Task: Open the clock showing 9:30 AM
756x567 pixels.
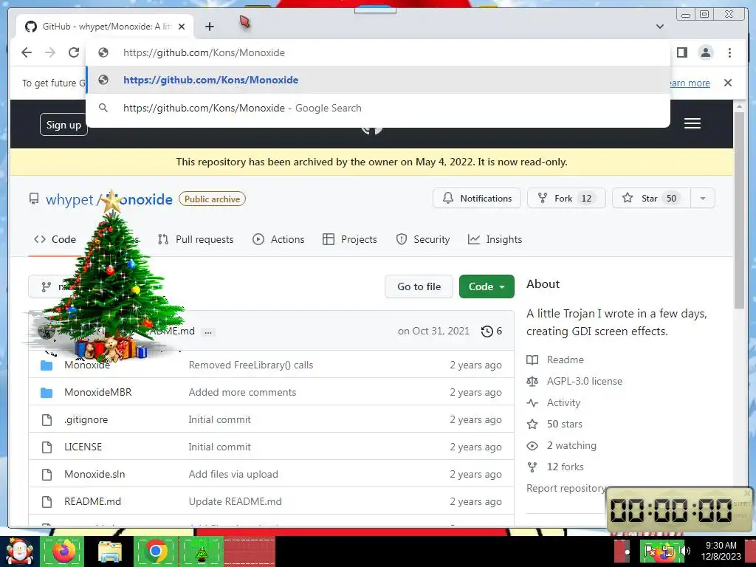Action: pos(721,551)
